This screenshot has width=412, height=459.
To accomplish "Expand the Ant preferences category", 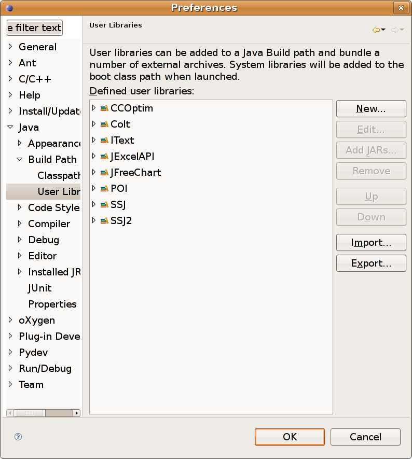I will (x=10, y=63).
